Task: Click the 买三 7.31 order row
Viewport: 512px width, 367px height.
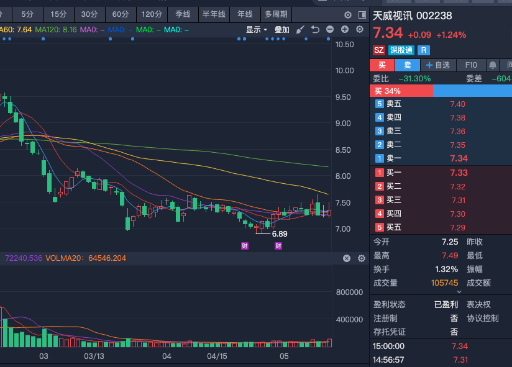Action: point(441,200)
